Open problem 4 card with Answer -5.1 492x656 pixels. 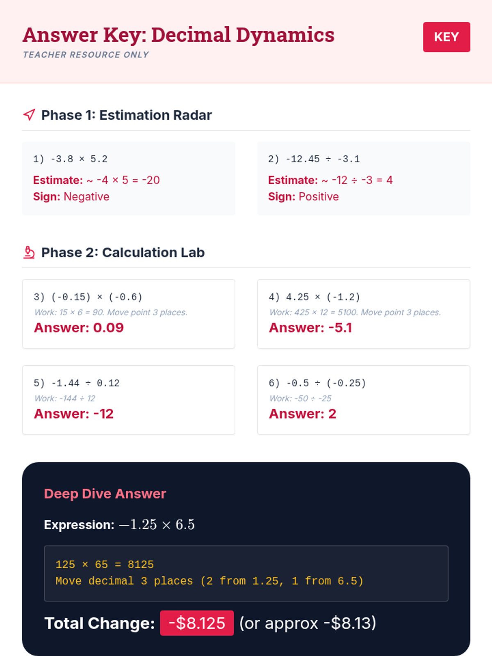click(364, 314)
